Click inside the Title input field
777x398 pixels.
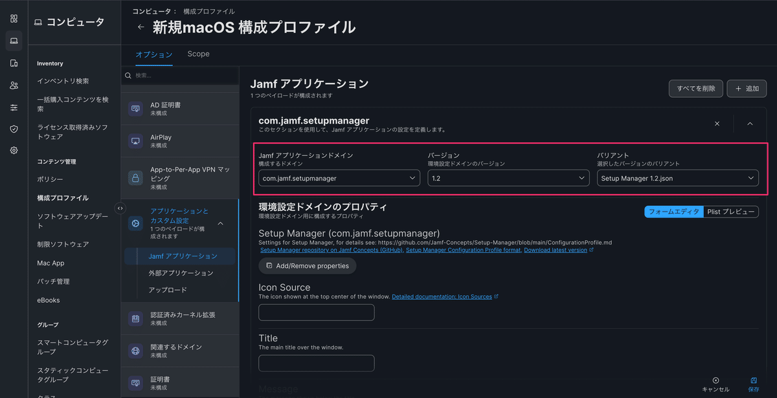[x=316, y=363]
